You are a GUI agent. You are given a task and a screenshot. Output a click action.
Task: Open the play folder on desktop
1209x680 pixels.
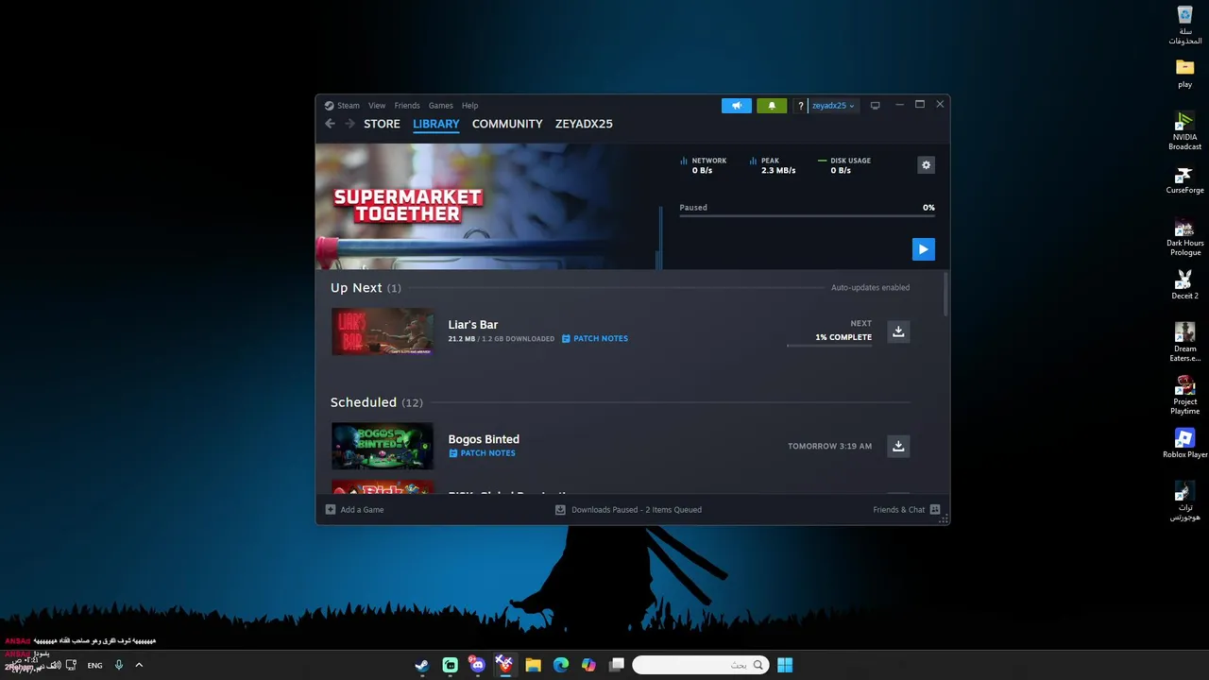(1184, 74)
